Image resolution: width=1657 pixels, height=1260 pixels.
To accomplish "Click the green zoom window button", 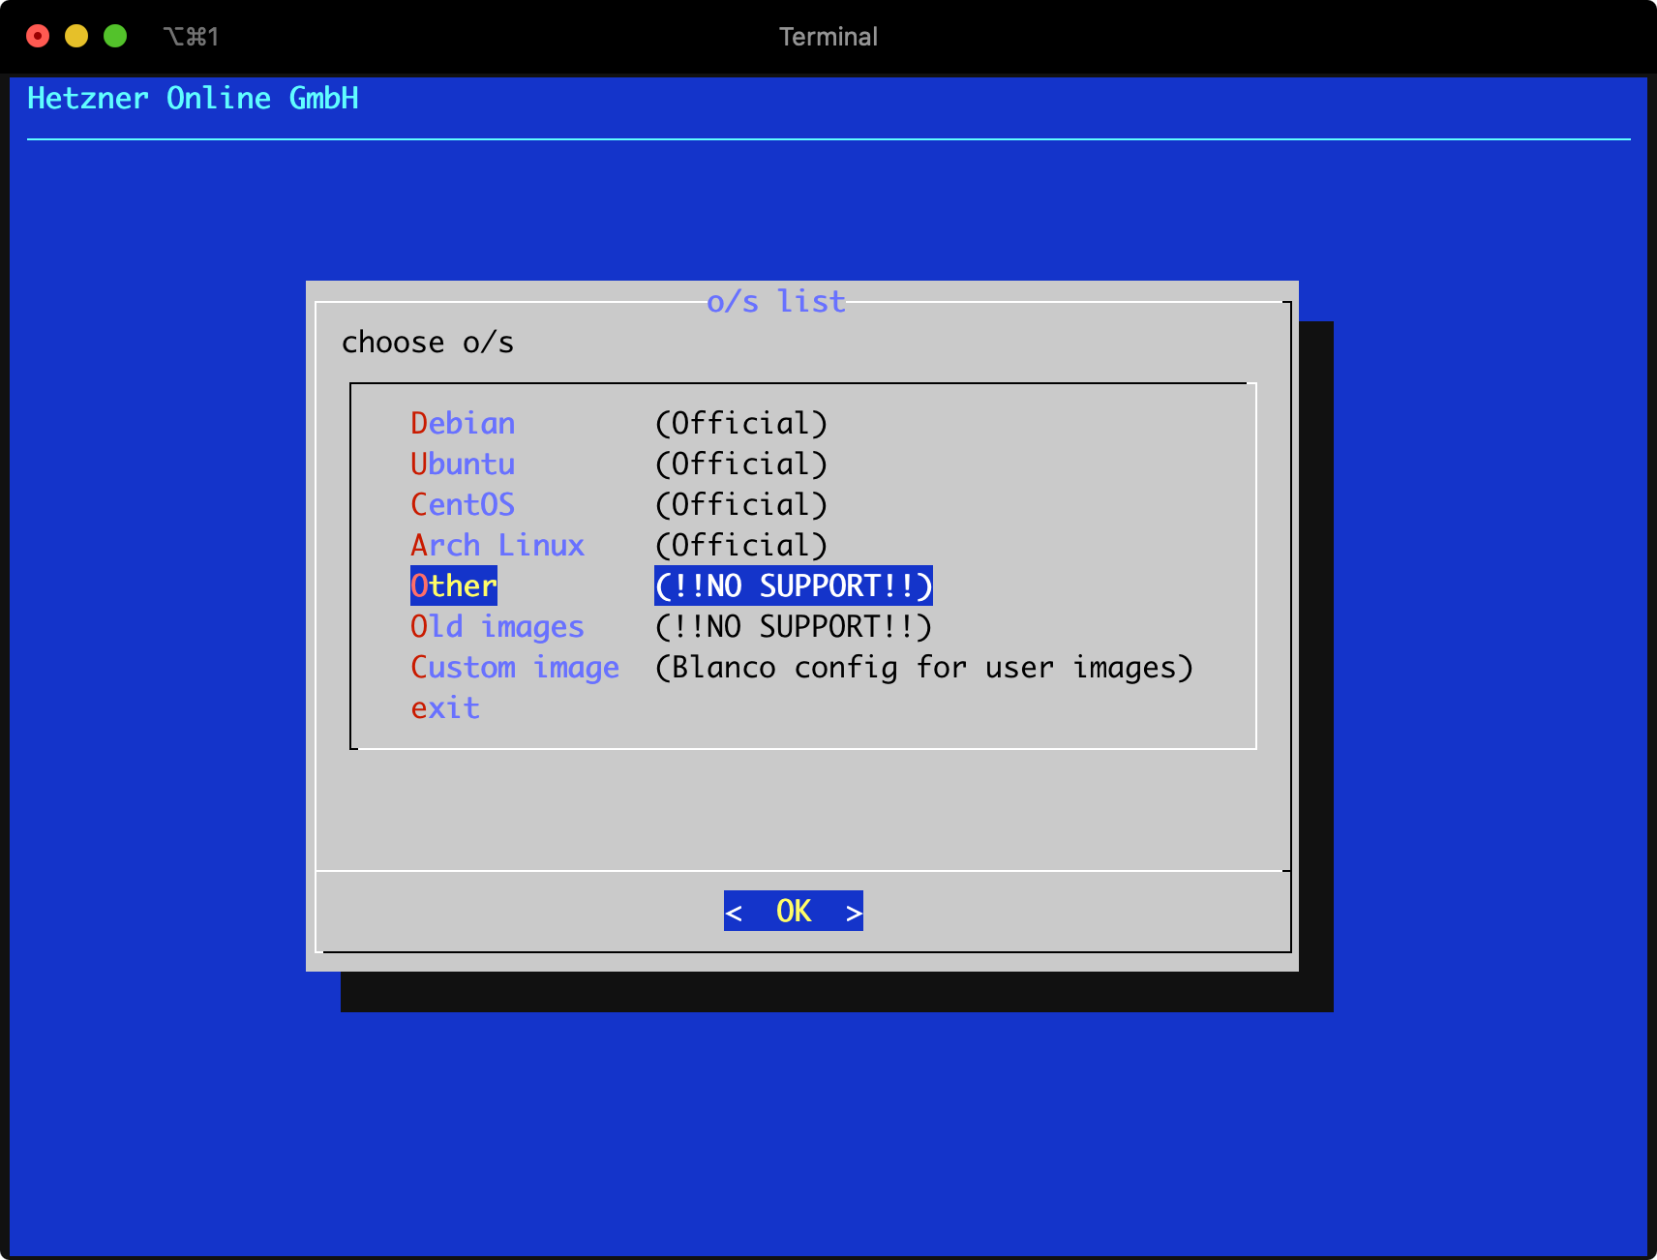I will point(115,36).
